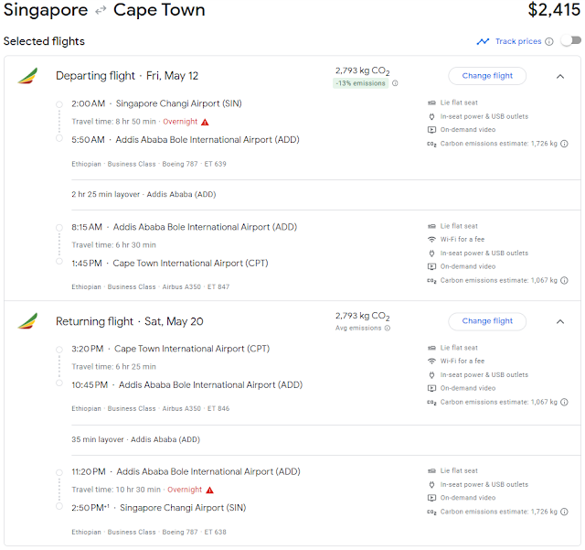Click info icon beside 1,067 kg departing estimate
Viewport: 585px width, 550px height.
[564, 280]
